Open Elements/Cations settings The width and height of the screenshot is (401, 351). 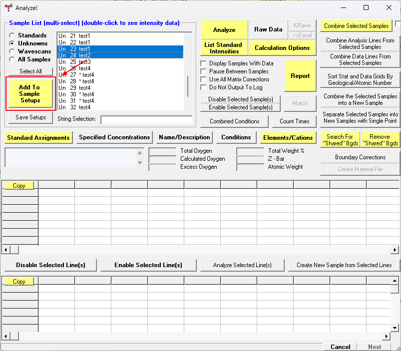coord(288,137)
